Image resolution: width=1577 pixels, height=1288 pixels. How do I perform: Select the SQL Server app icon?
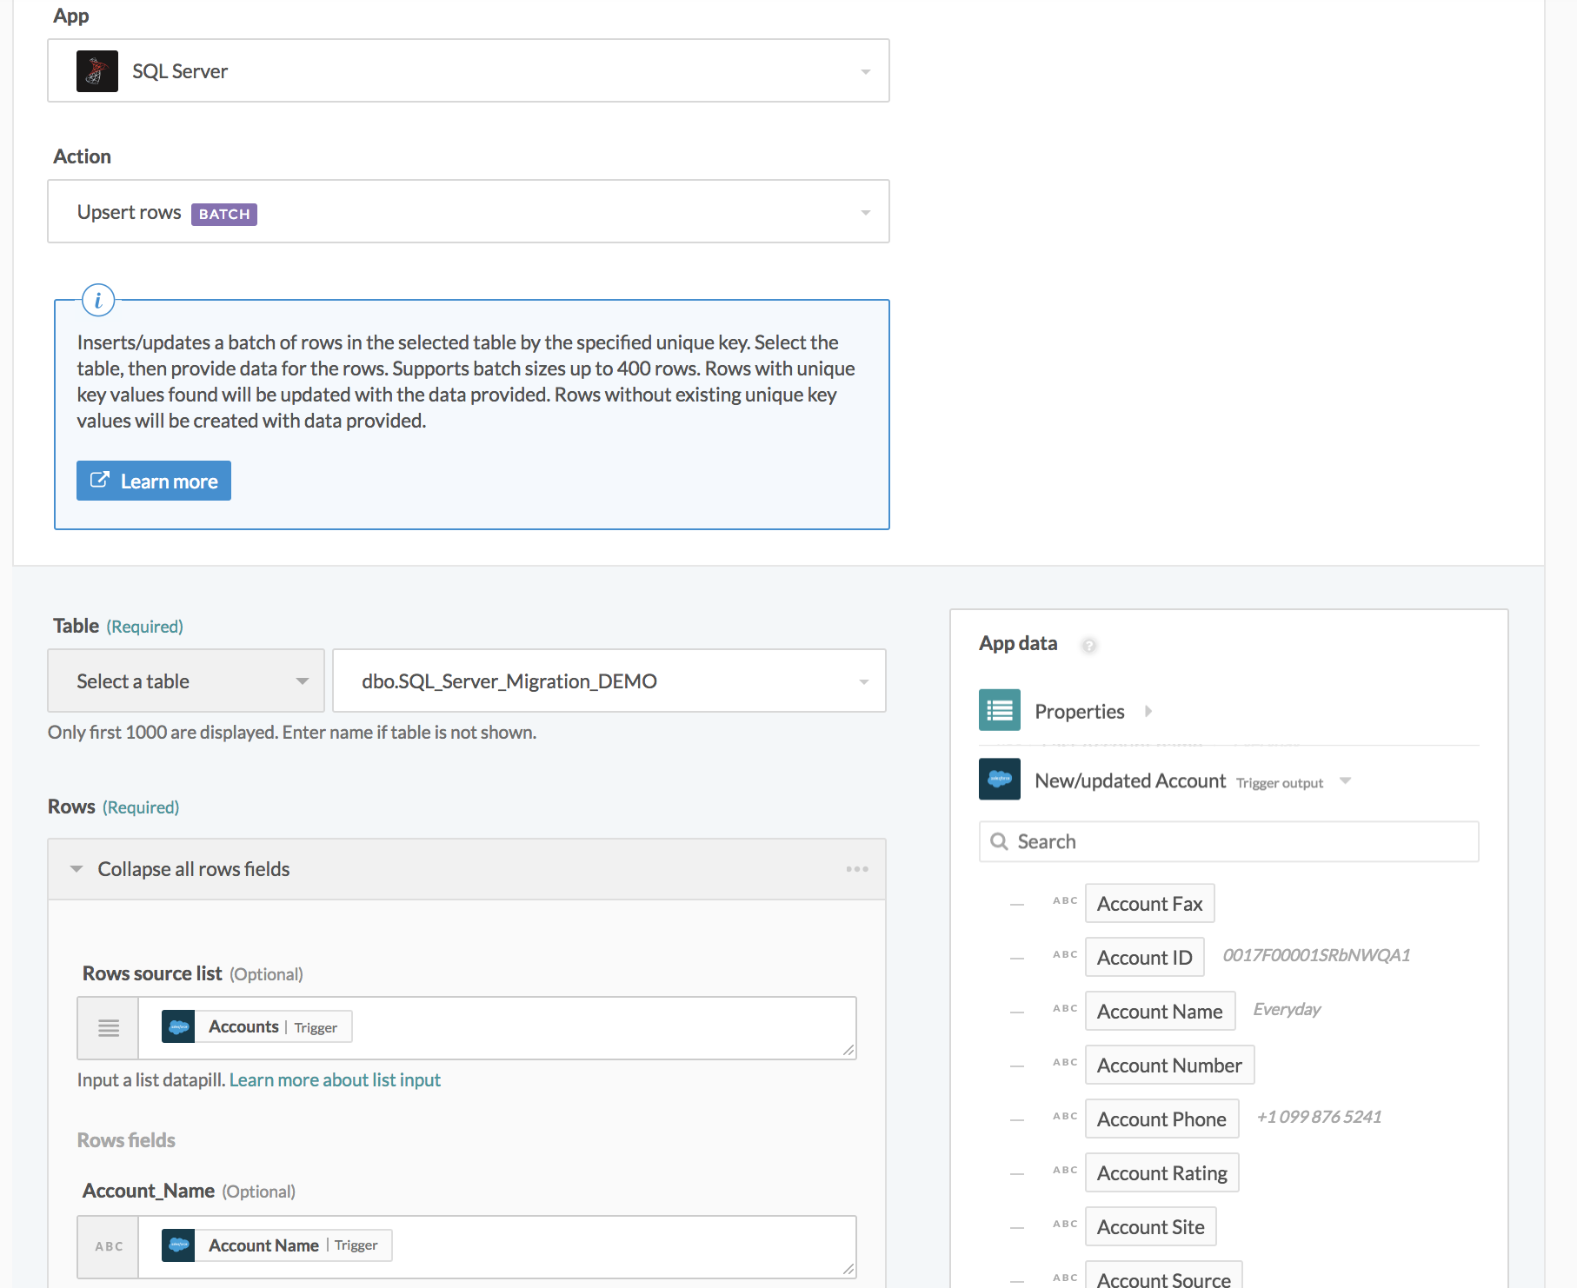pyautogui.click(x=96, y=70)
